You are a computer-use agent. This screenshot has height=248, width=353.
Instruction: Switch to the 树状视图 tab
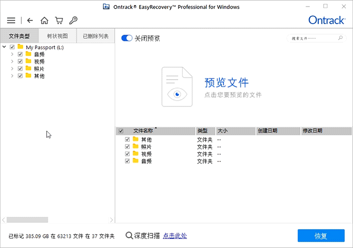(57, 36)
